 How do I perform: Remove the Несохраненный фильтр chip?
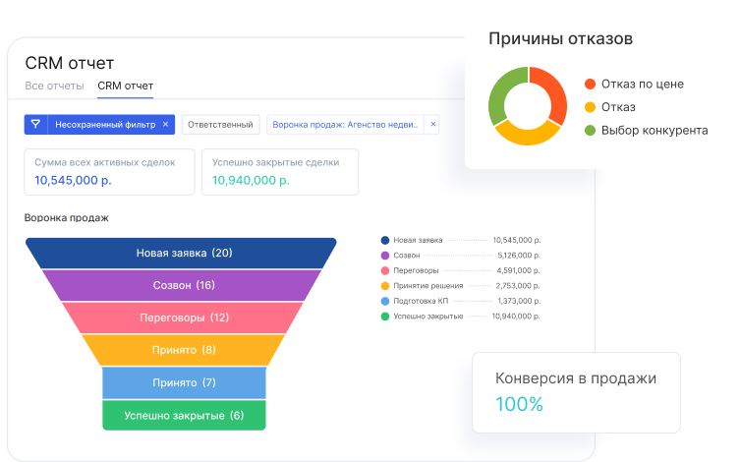[165, 125]
